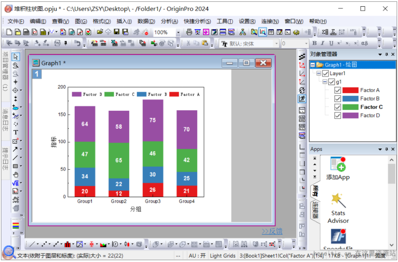398x262 pixels.
Task: Pick the Arrow drawing tool
Action: click(x=15, y=149)
